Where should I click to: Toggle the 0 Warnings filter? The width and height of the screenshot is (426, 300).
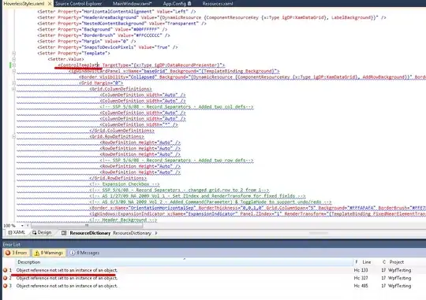48,253
